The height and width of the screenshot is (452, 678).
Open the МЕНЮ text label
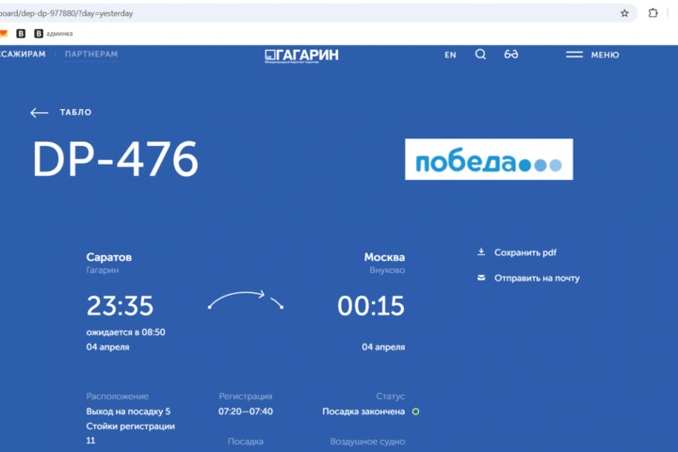point(605,55)
